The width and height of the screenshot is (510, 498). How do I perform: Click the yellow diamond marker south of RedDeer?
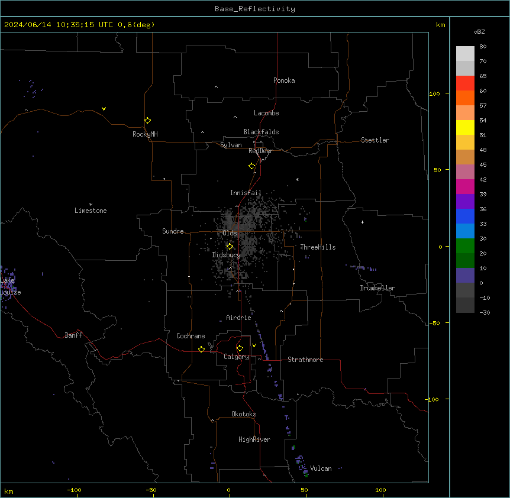click(x=252, y=166)
